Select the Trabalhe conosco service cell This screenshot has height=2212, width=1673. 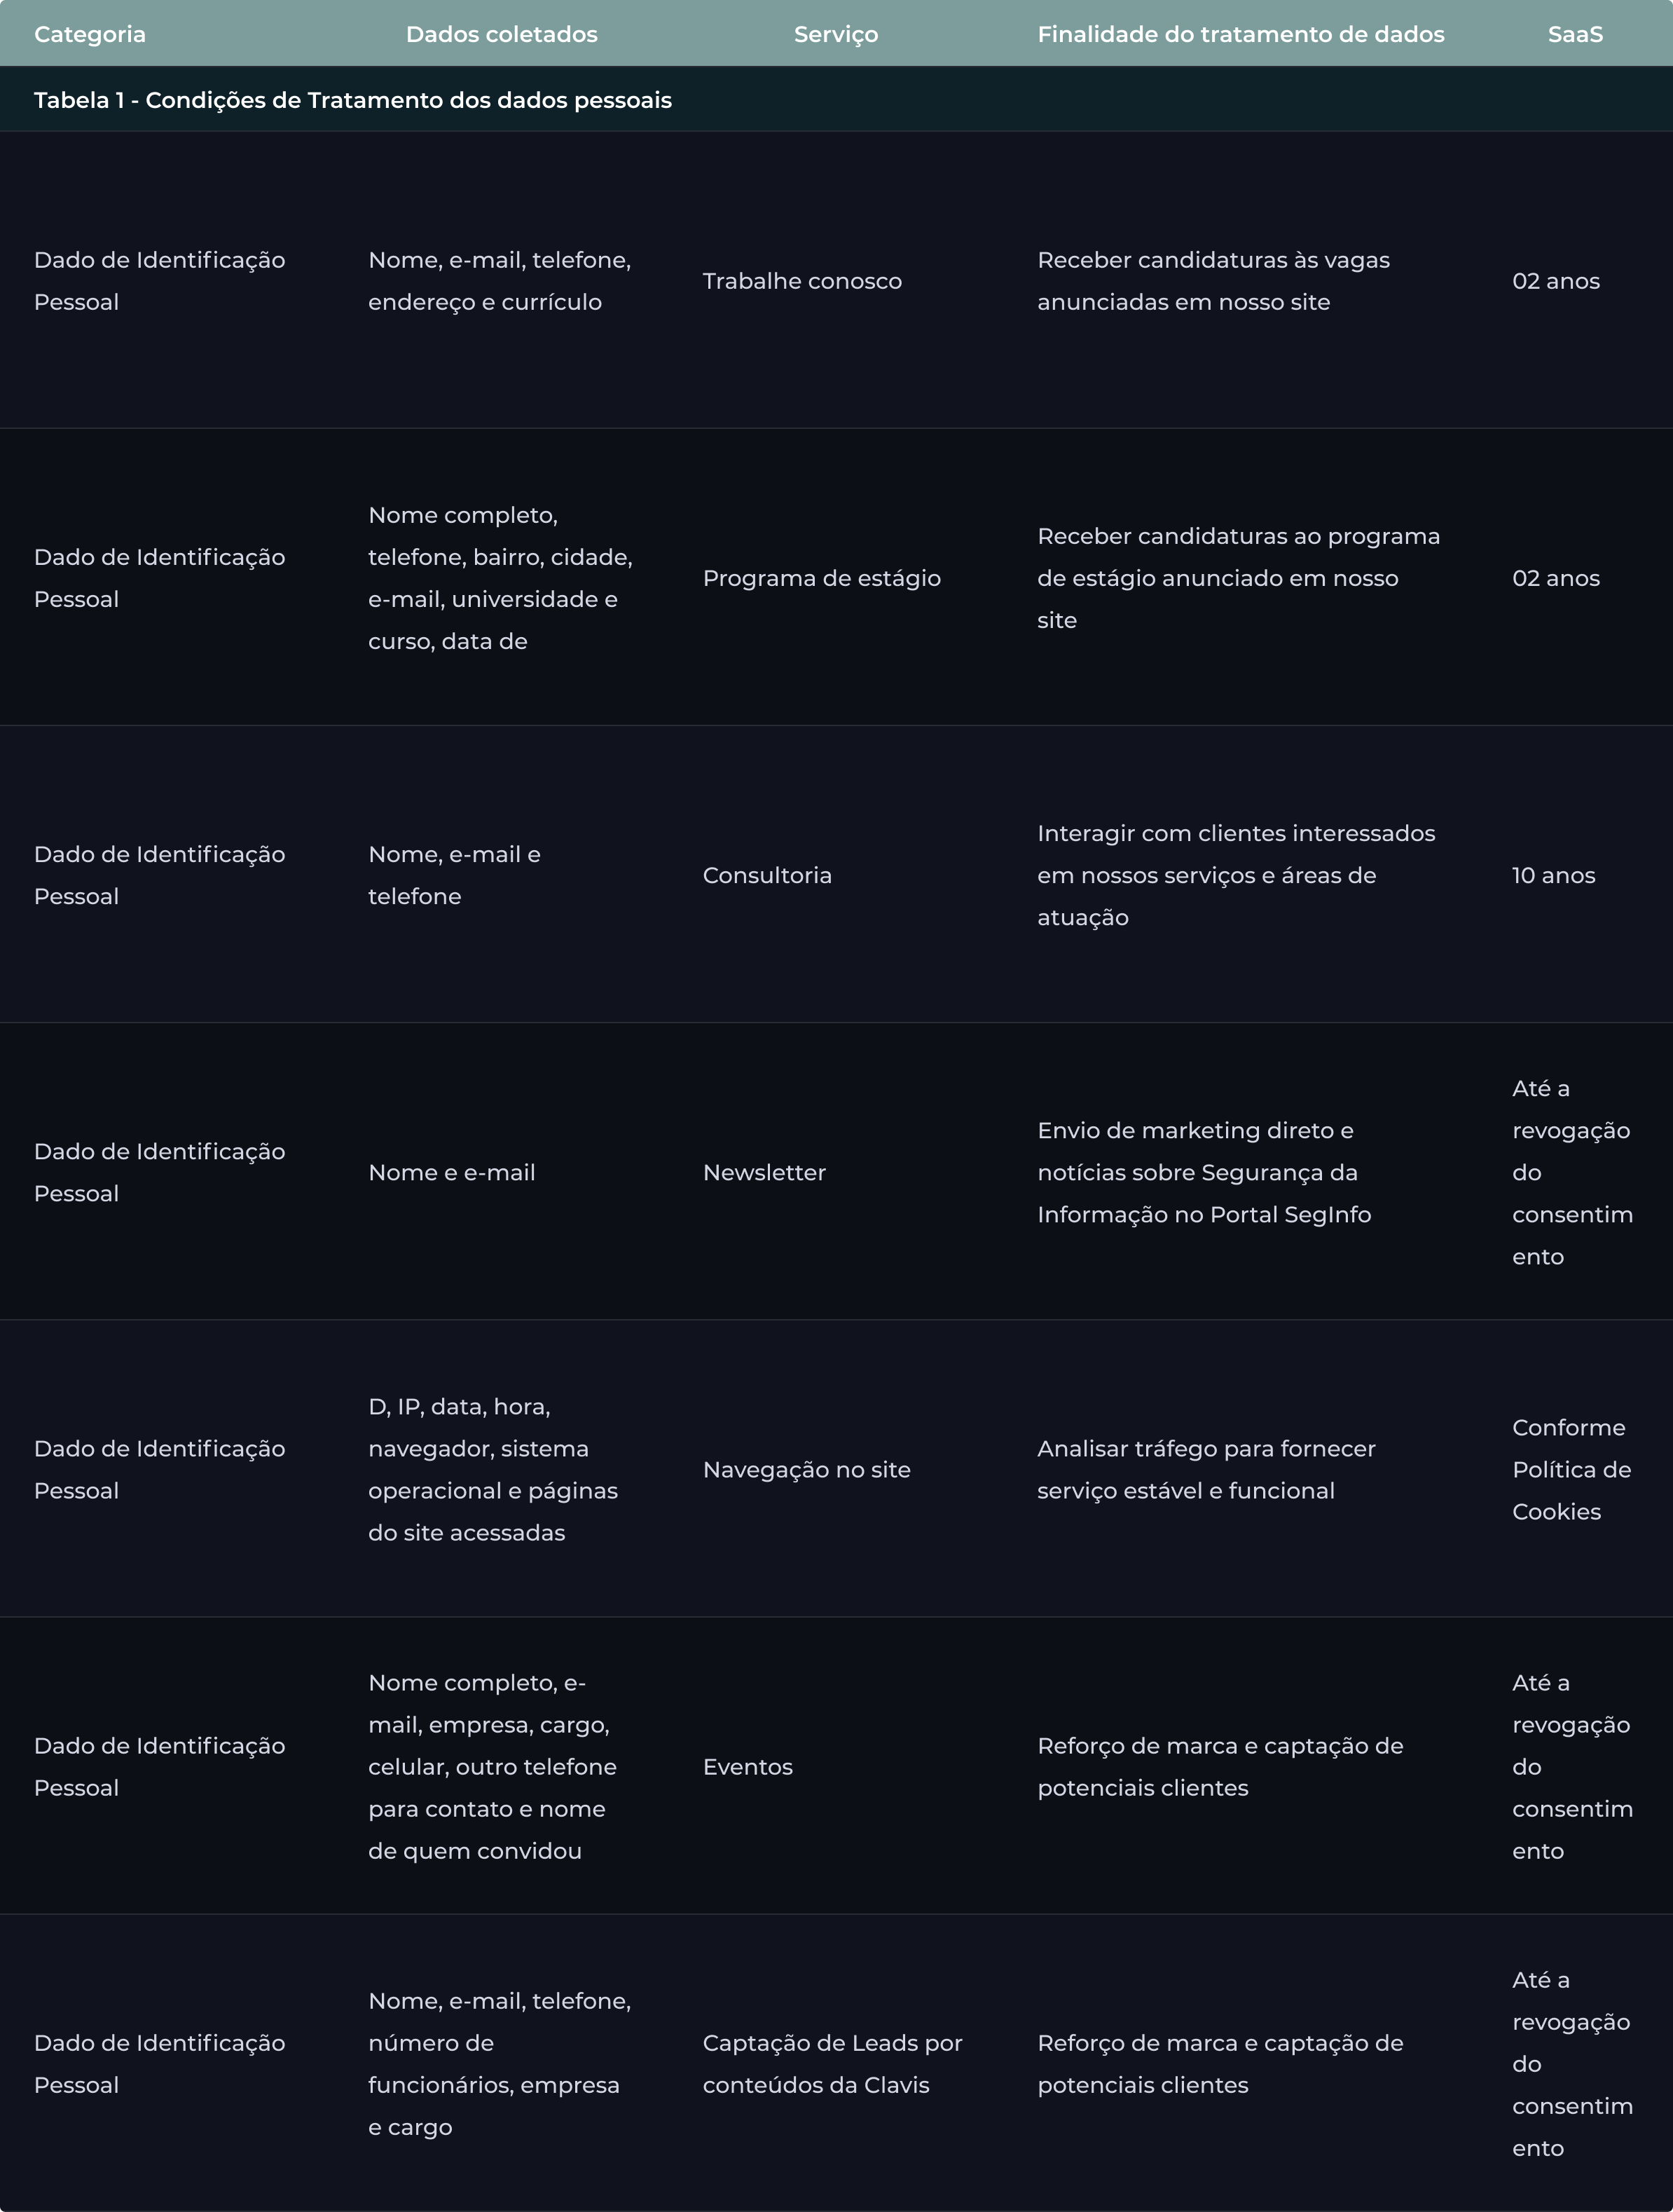coord(801,281)
